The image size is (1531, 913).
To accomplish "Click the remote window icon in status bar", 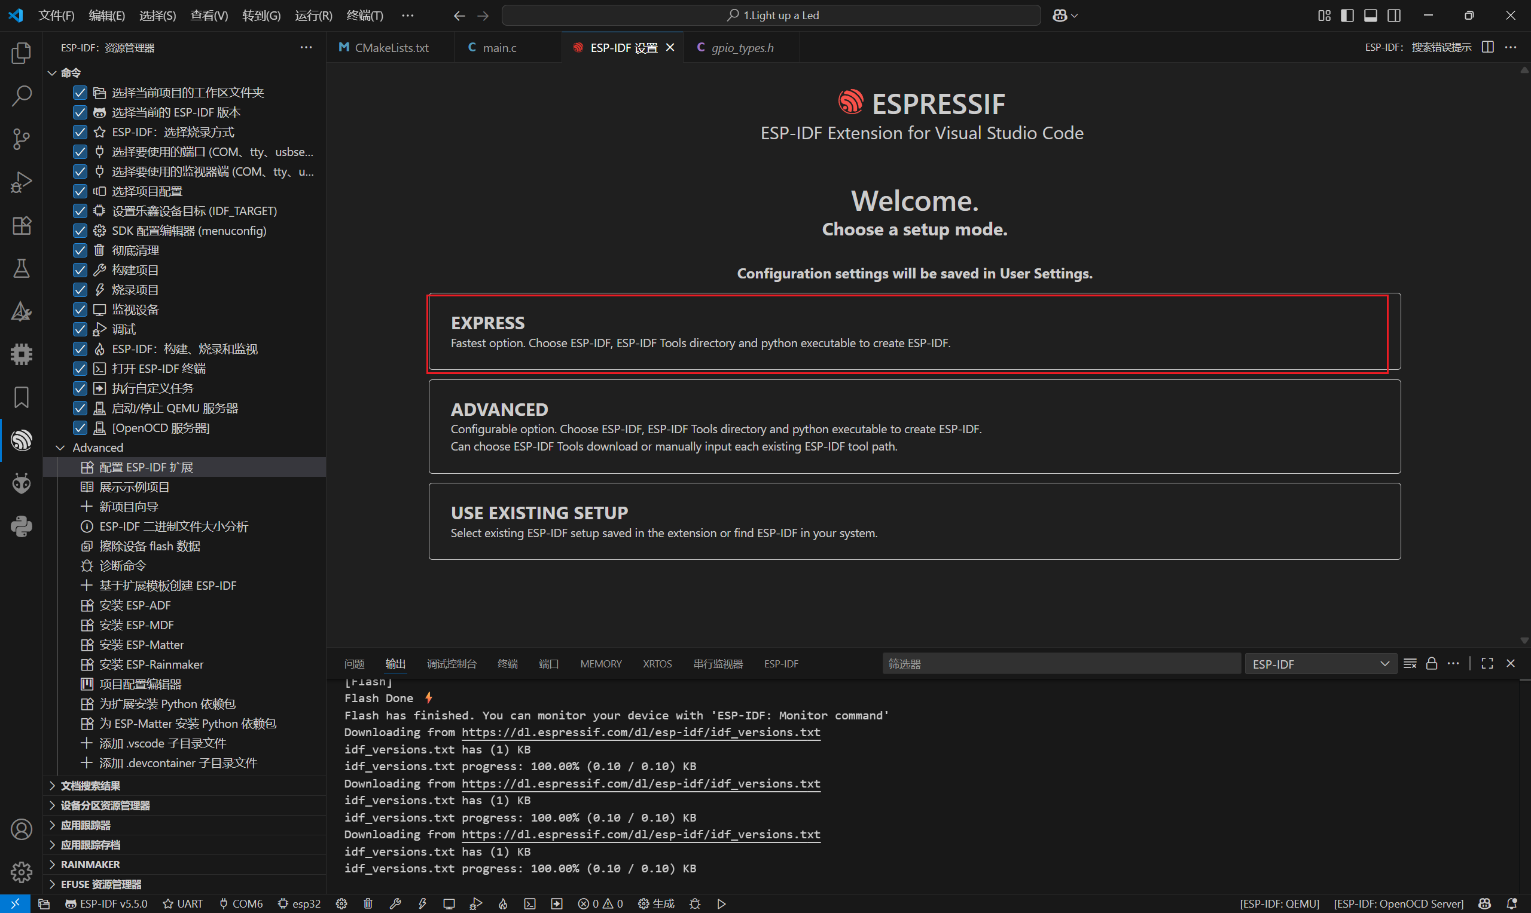I will (15, 904).
